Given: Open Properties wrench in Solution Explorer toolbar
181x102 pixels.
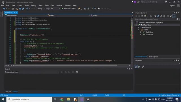Looking at the screenshot, I should pos(171,16).
